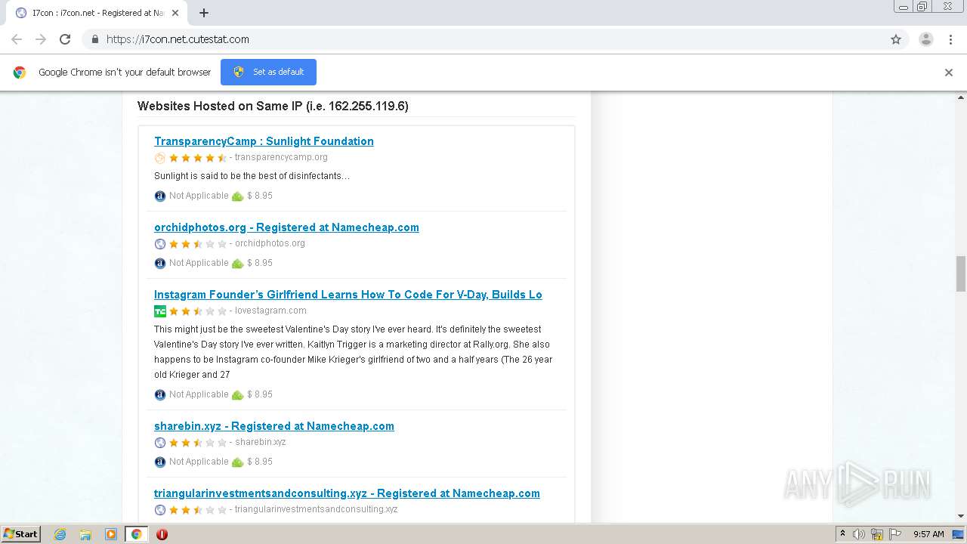Click worth money icon for orchidphotos.org
Viewport: 967px width, 544px height.
pyautogui.click(x=237, y=264)
